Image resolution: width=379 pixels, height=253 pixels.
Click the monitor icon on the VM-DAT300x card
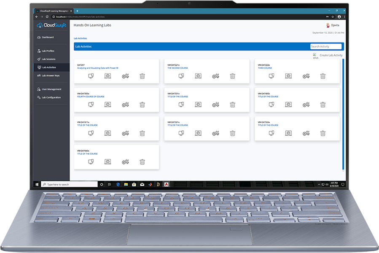tap(91, 105)
